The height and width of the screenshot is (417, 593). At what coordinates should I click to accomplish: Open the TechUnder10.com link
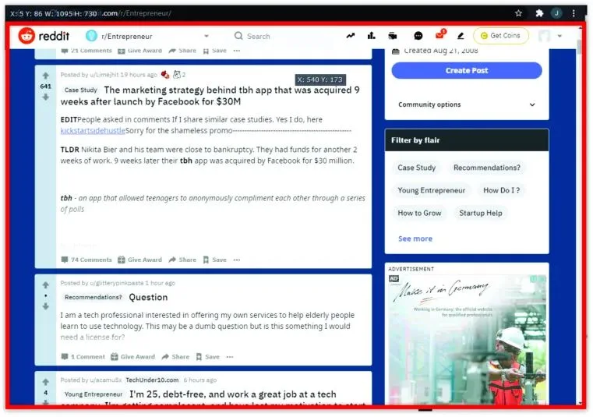(152, 380)
